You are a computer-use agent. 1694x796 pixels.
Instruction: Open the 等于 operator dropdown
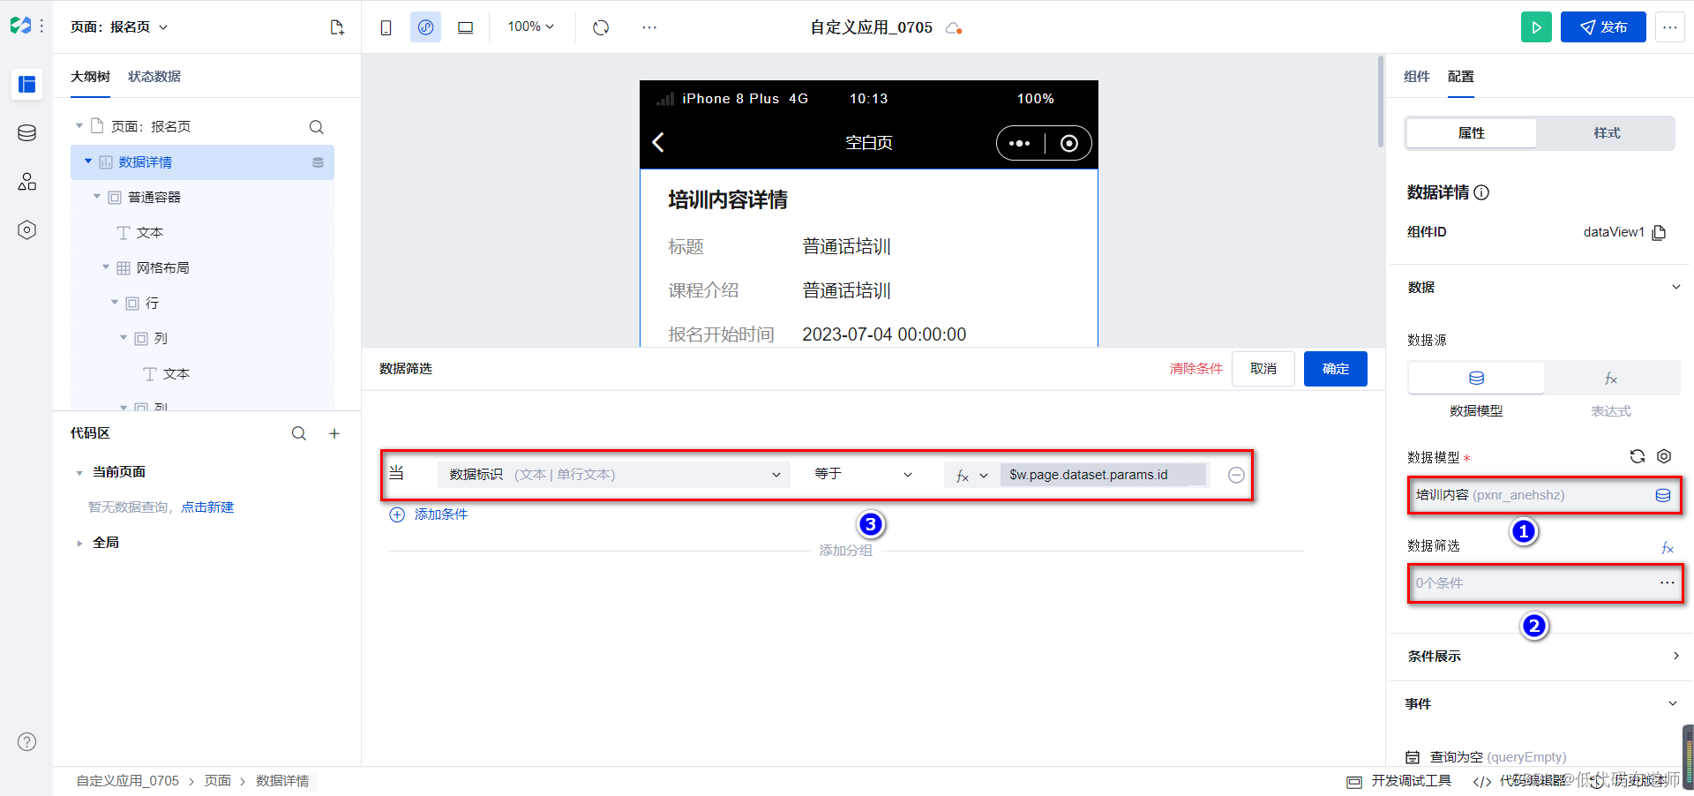pos(863,475)
